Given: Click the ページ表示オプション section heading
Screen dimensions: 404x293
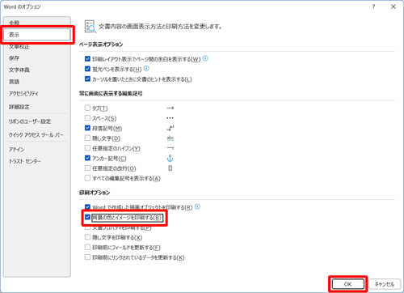Looking at the screenshot, I should click(x=101, y=45).
